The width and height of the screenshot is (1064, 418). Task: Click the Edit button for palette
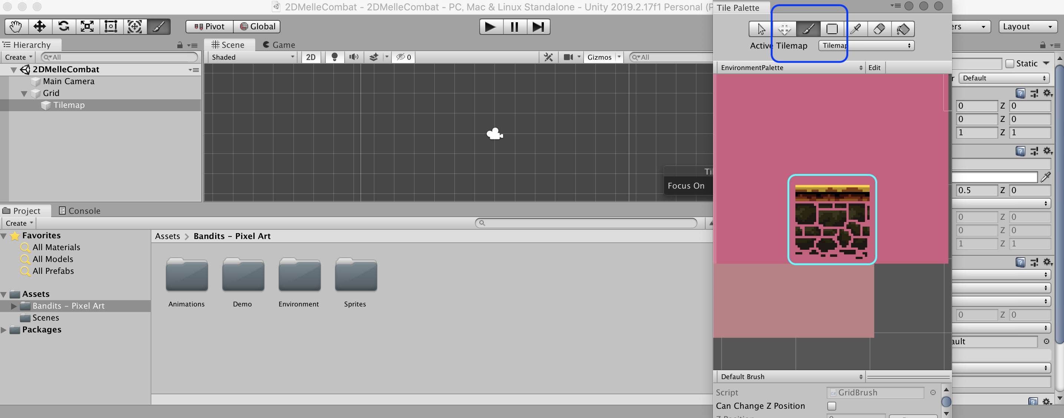tap(874, 68)
